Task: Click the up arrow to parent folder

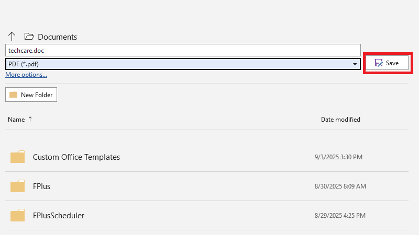Action: coord(12,37)
